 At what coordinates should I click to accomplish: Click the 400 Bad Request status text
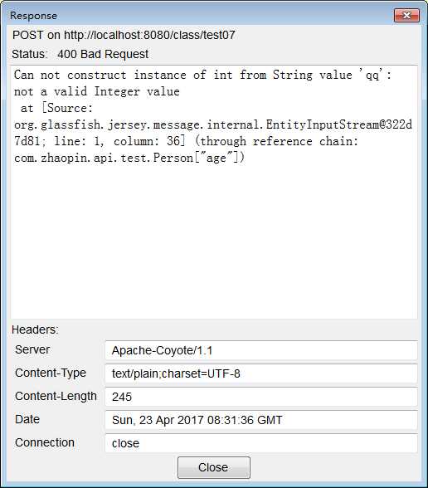(x=103, y=54)
